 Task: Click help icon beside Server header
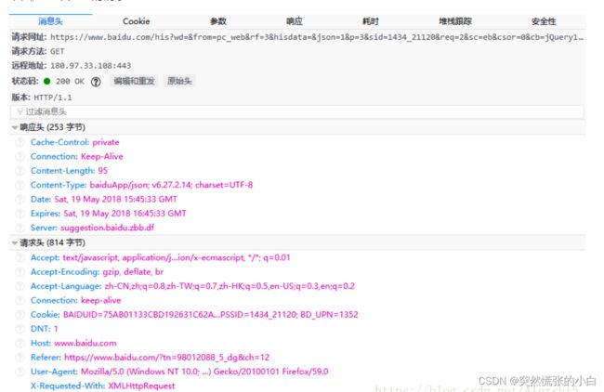(x=20, y=228)
